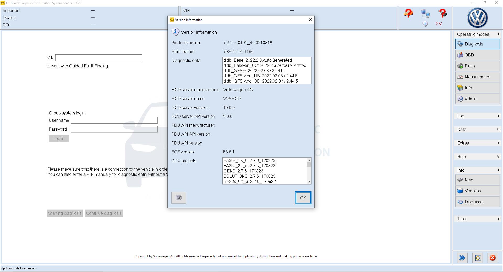
Task: Open the New info item
Action: click(478, 180)
